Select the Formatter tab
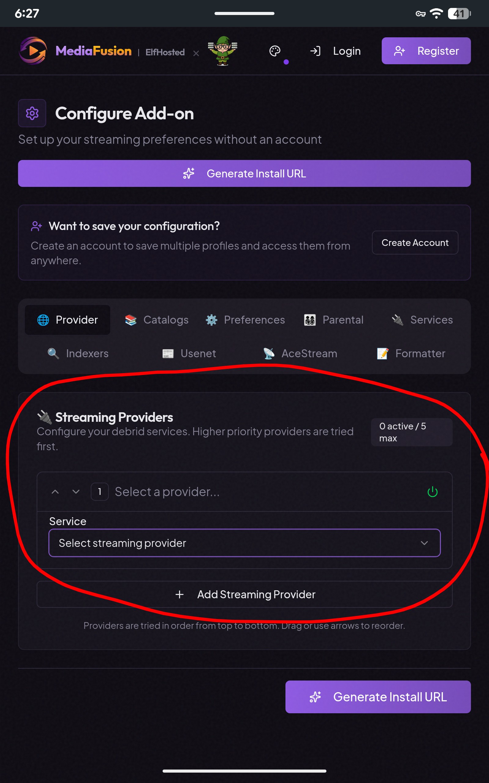489x783 pixels. click(411, 353)
